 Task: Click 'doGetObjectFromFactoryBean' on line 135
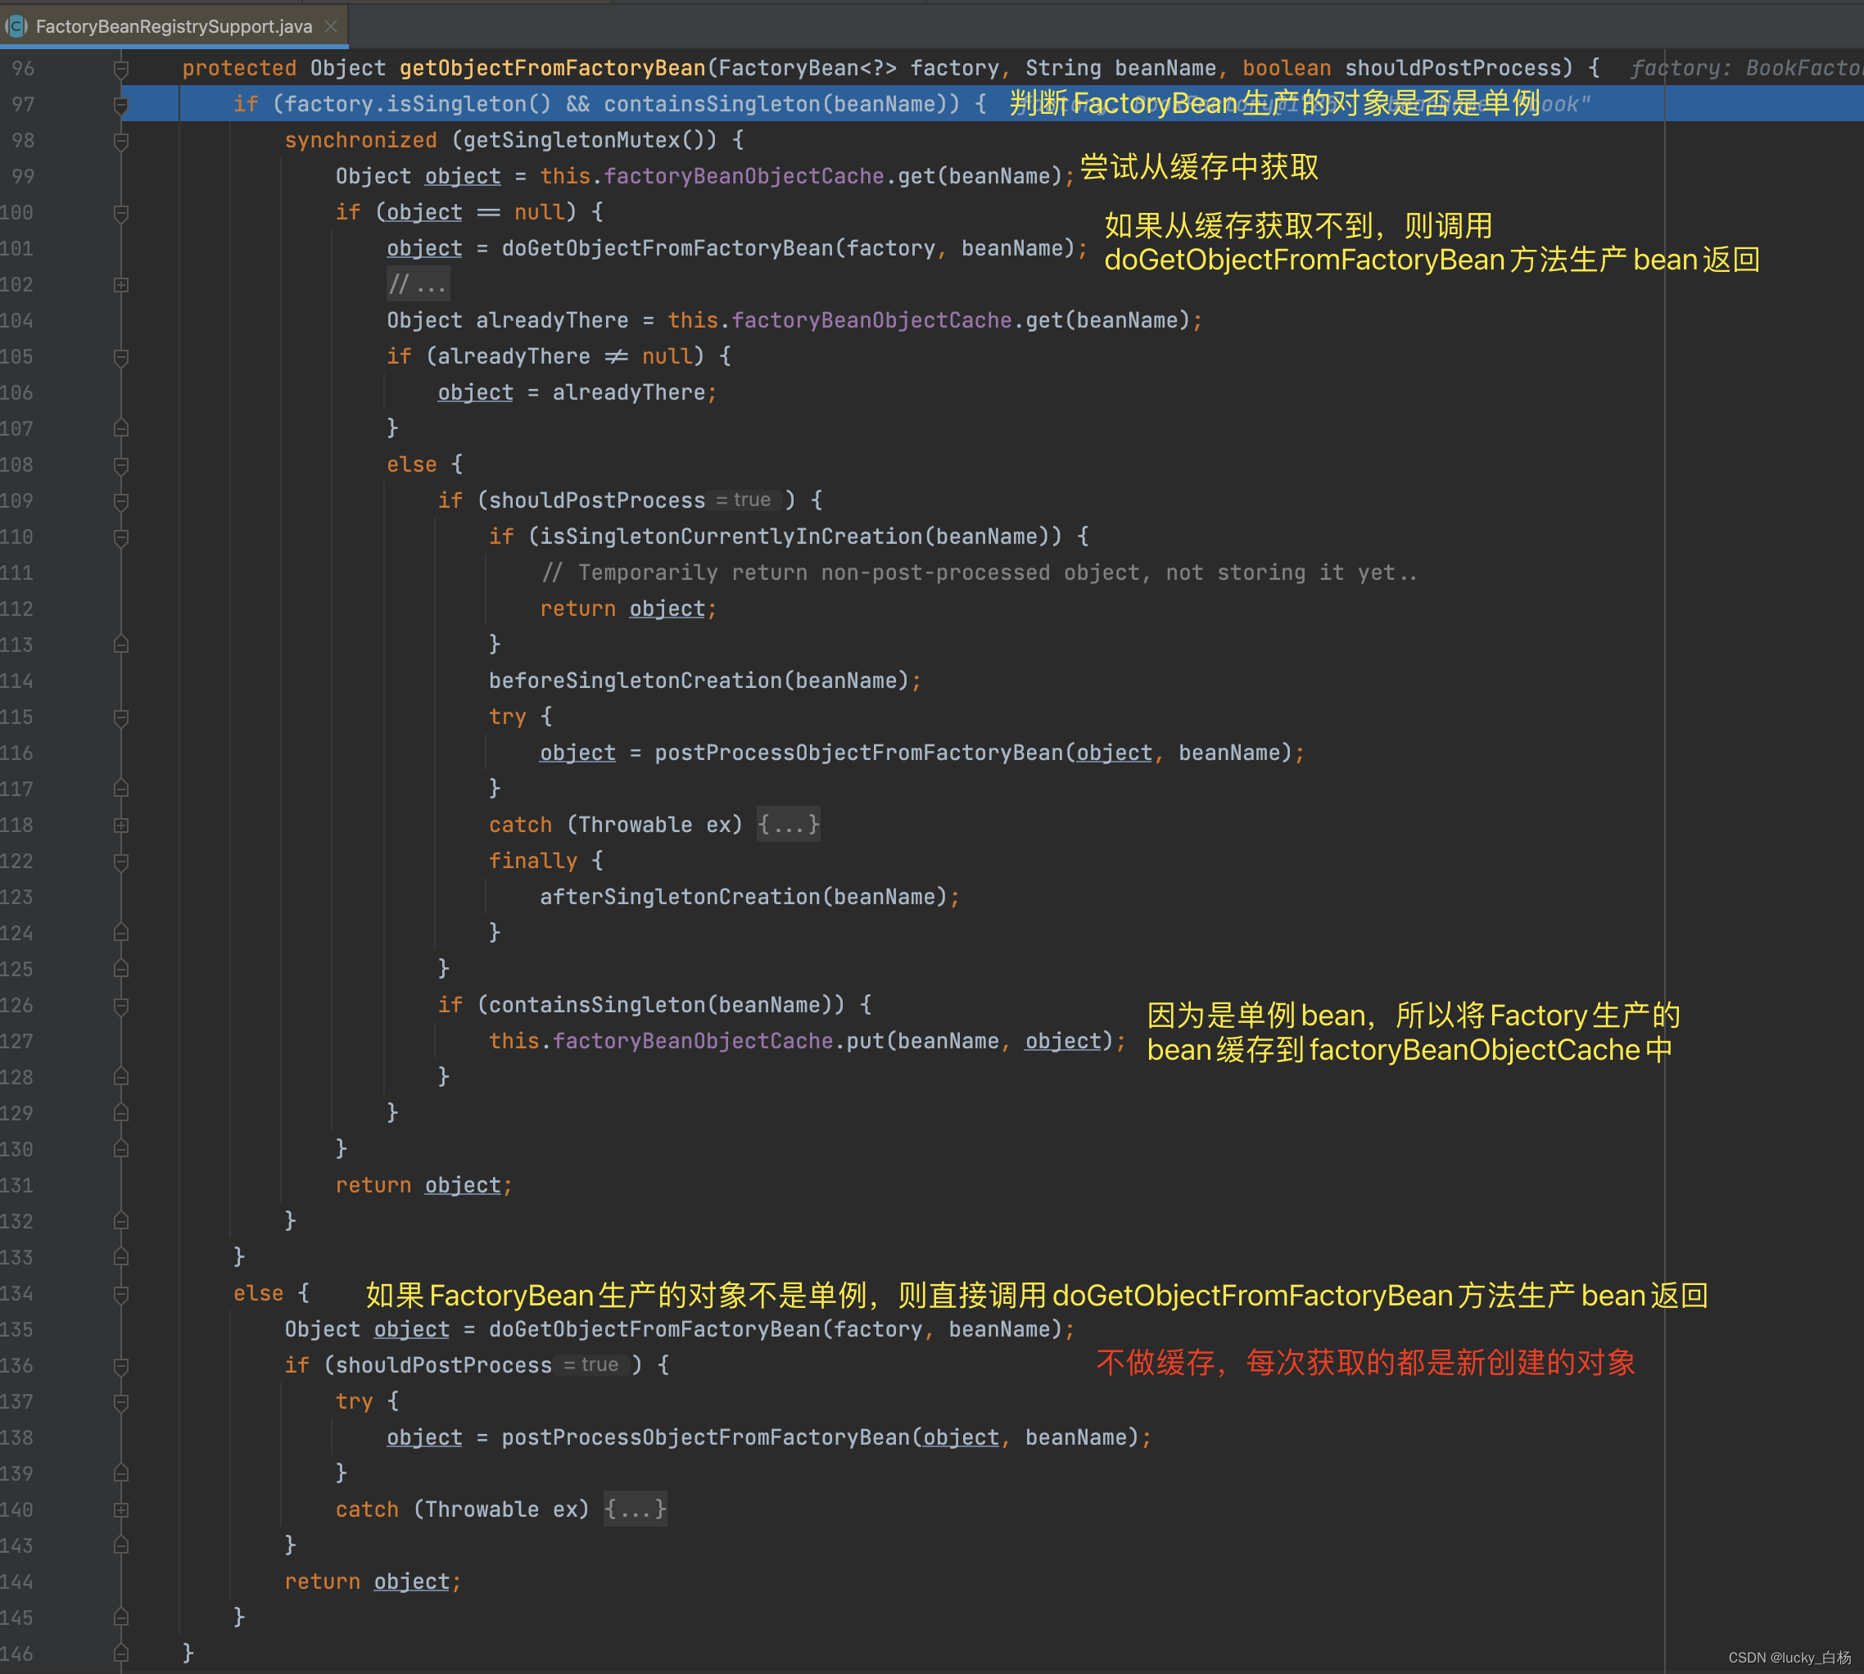click(654, 1329)
